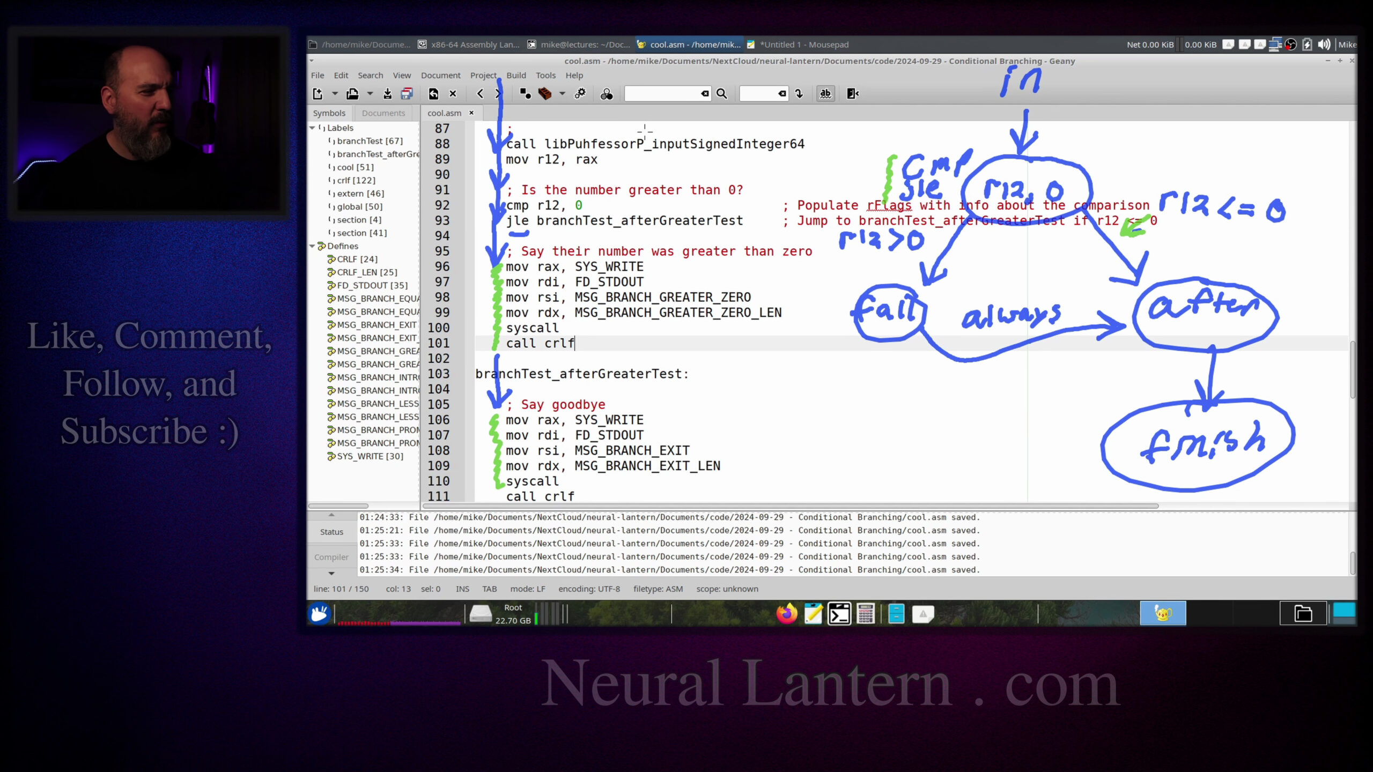Open the Search menu
1373x772 pixels.
coord(370,75)
